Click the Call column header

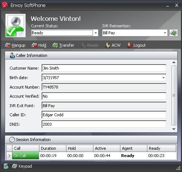26,148
